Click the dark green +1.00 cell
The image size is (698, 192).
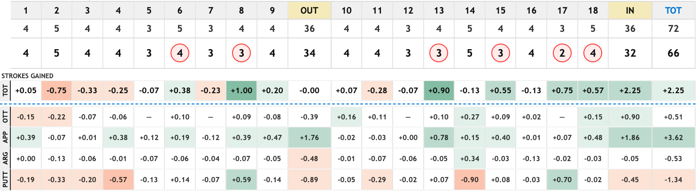click(241, 90)
